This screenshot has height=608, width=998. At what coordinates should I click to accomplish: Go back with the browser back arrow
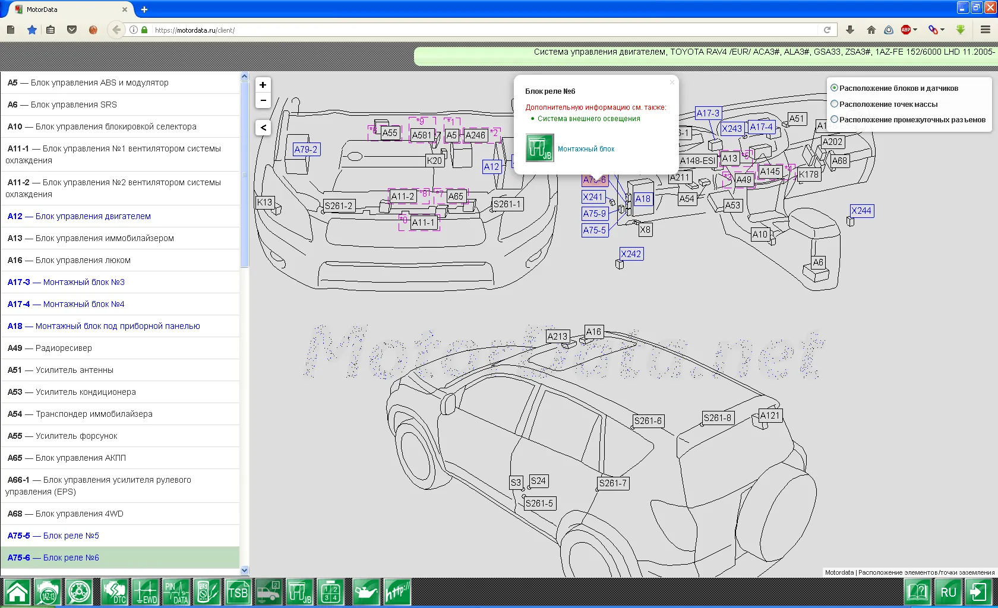[x=116, y=30]
